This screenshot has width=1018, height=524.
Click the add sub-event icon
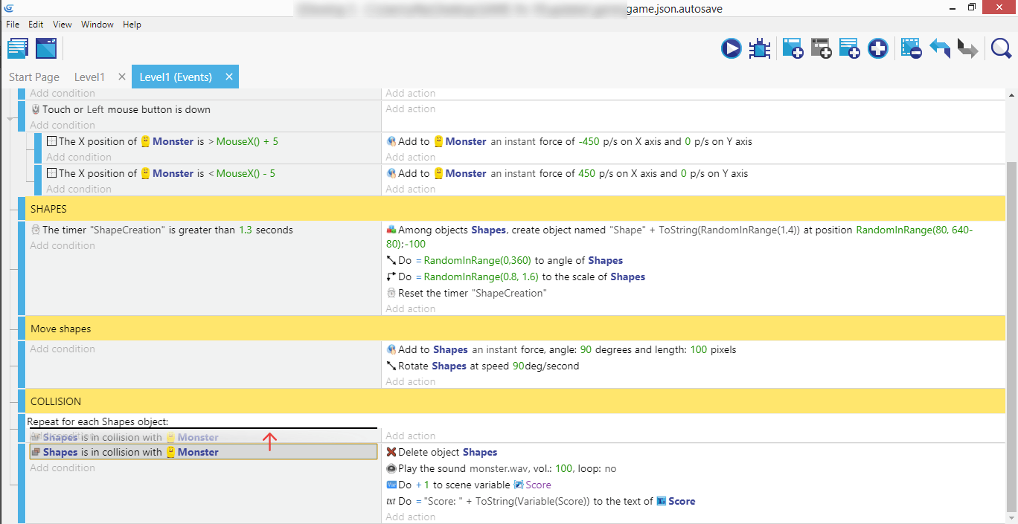coord(821,49)
